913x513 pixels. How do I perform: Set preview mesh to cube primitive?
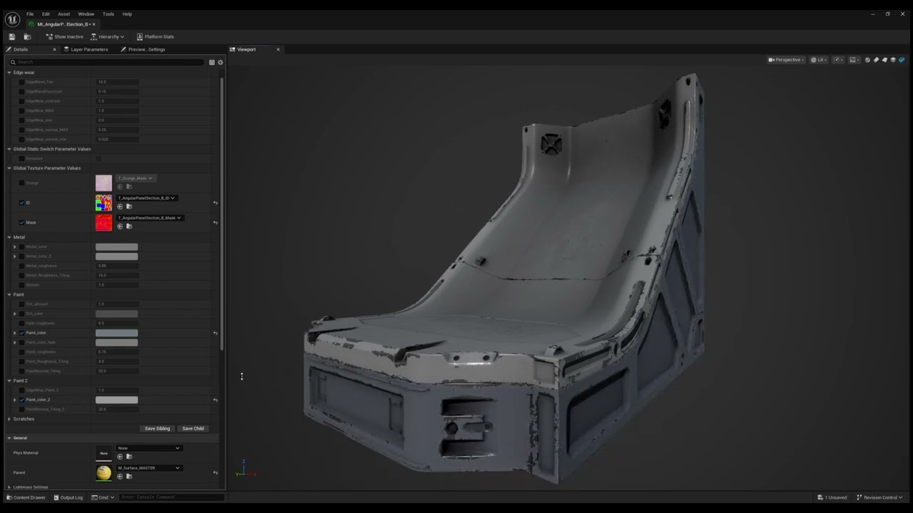893,60
